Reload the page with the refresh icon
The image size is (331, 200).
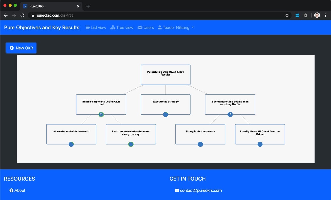point(22,15)
